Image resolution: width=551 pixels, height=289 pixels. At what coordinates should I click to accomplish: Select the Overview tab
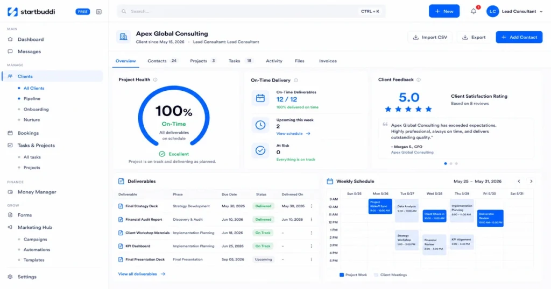click(x=125, y=61)
